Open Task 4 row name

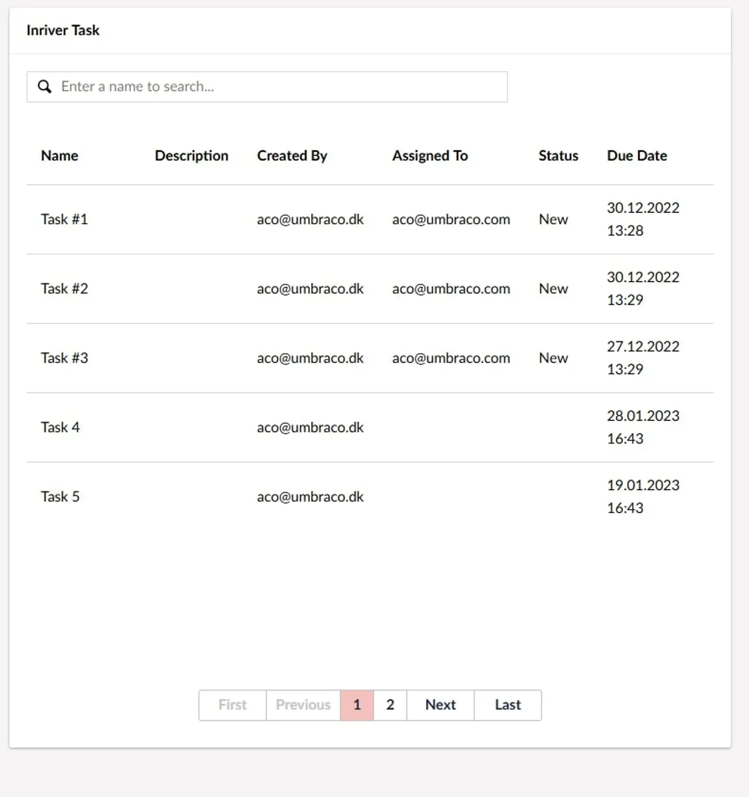click(x=61, y=428)
